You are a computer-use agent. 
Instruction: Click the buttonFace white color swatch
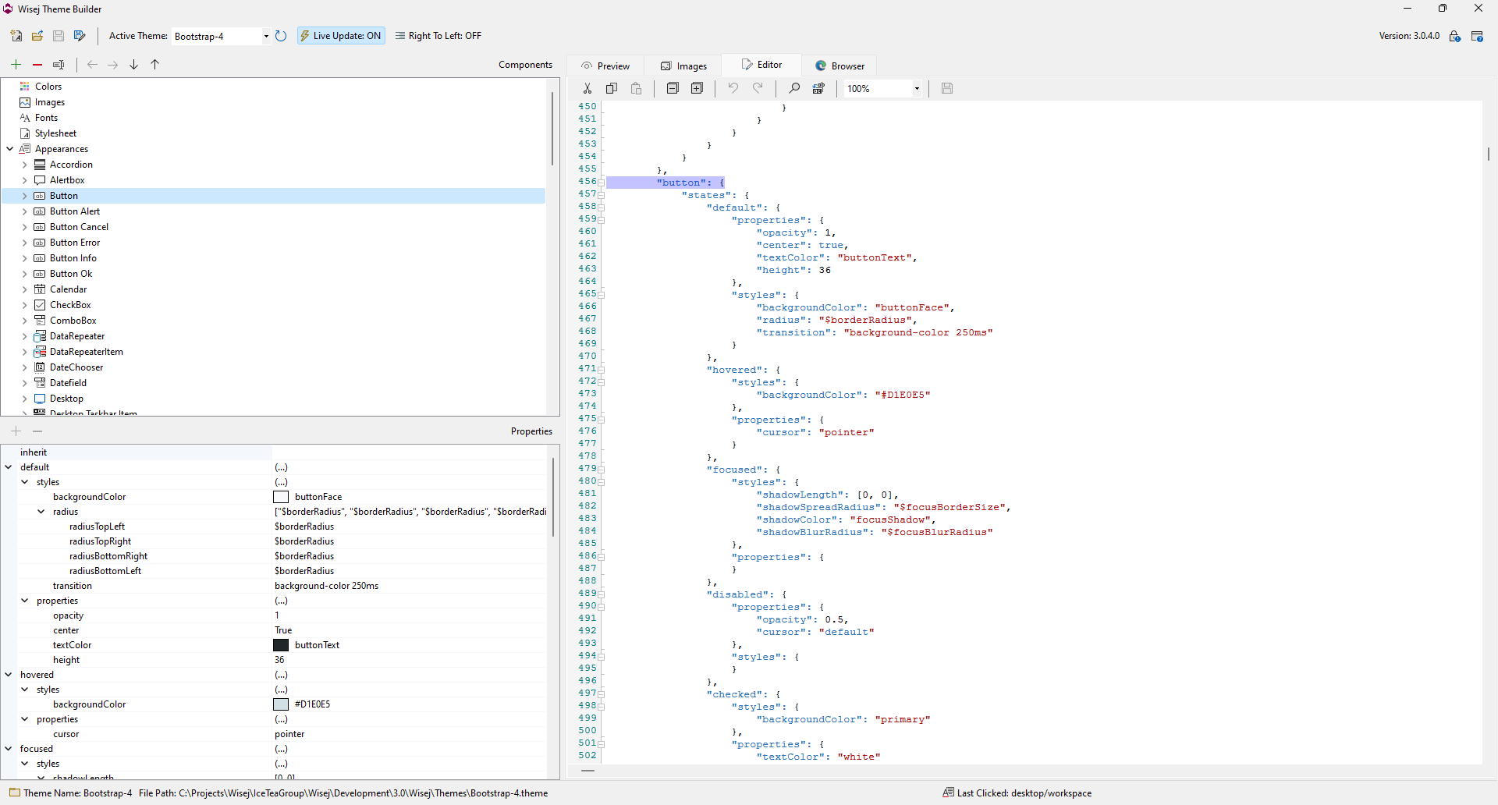click(x=281, y=497)
